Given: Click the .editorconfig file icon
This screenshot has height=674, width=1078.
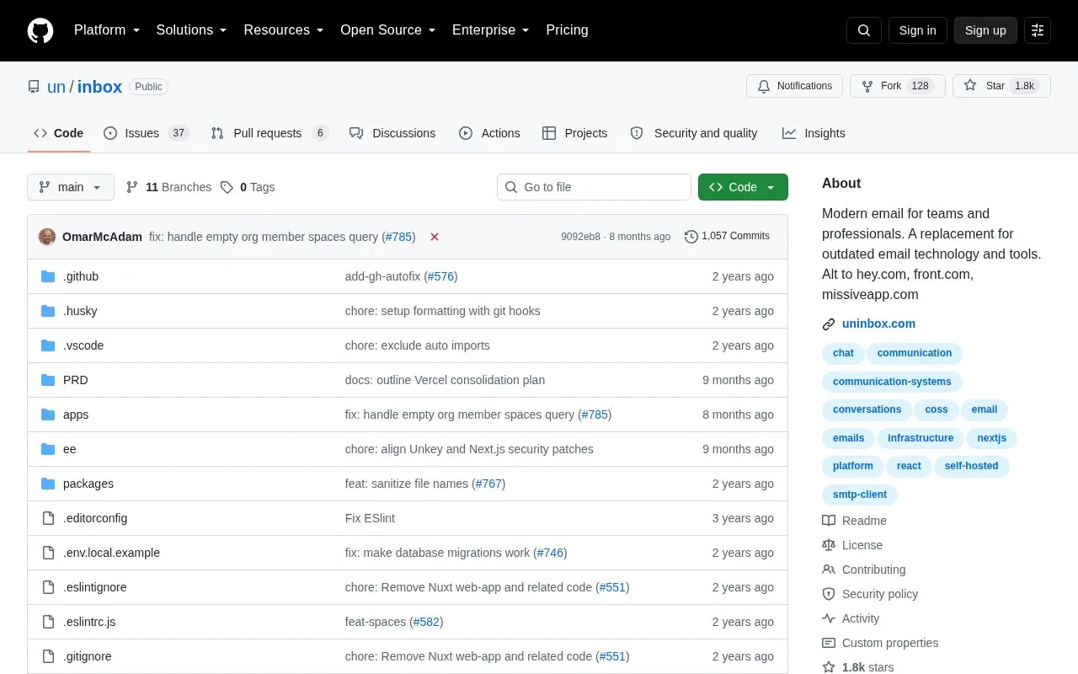Looking at the screenshot, I should 48,518.
